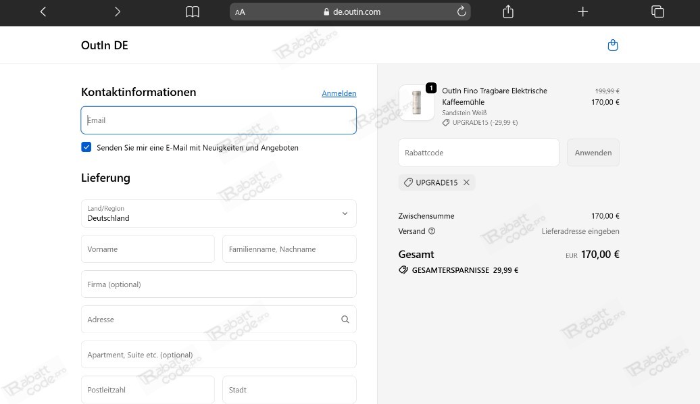Open the Land/Region Deutschland dropdown

click(219, 213)
